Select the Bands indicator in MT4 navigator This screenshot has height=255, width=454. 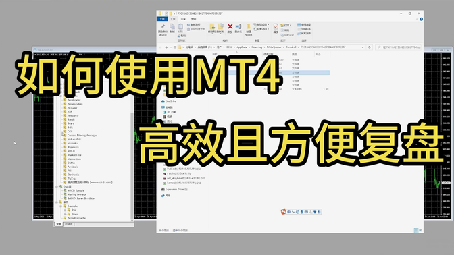[x=69, y=119]
